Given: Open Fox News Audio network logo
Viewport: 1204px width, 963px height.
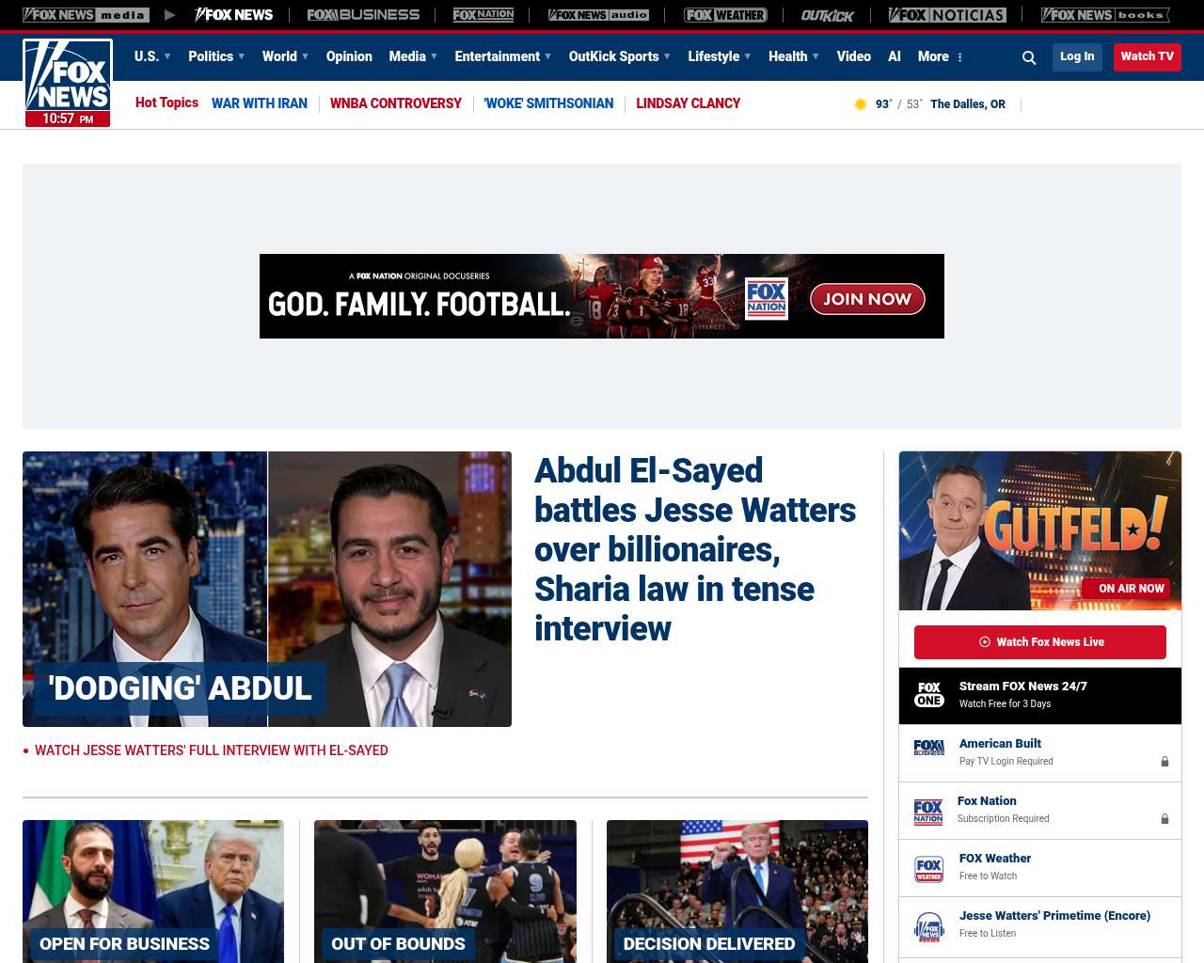Looking at the screenshot, I should click(x=598, y=15).
